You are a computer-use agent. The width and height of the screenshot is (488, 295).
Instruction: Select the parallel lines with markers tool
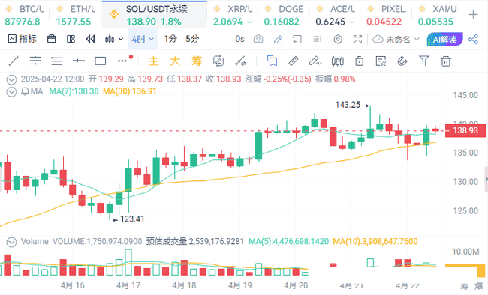[35, 61]
